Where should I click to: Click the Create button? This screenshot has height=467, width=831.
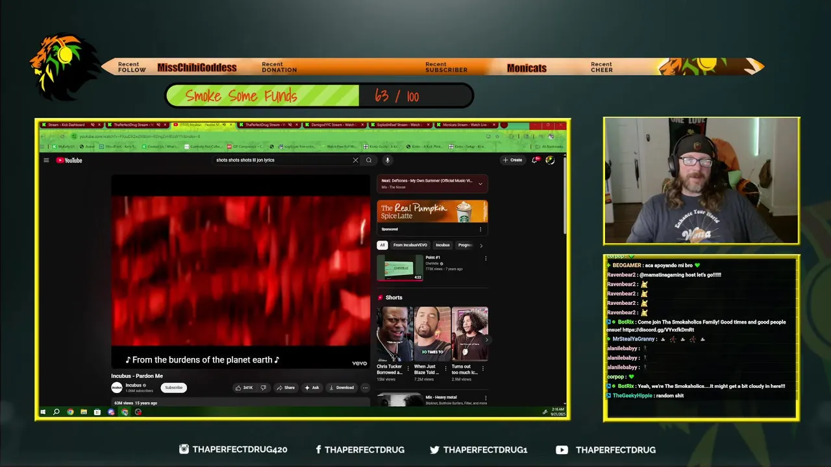pos(512,160)
